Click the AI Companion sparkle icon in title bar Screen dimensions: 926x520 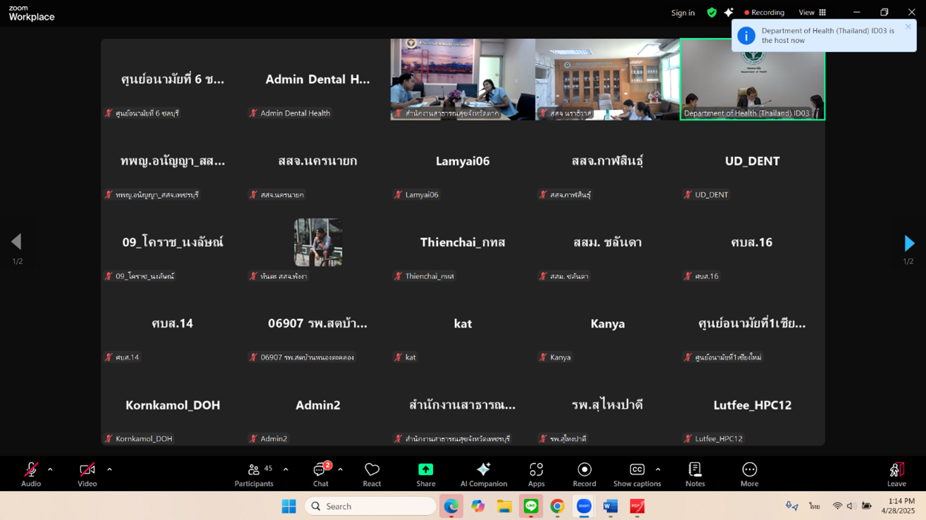pyautogui.click(x=729, y=12)
